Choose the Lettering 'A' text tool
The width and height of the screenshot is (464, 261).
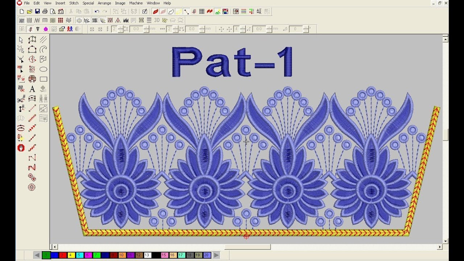point(32,89)
